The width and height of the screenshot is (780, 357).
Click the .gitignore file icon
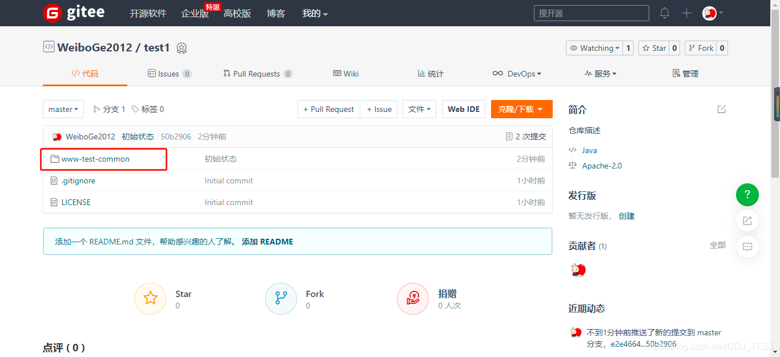point(55,180)
